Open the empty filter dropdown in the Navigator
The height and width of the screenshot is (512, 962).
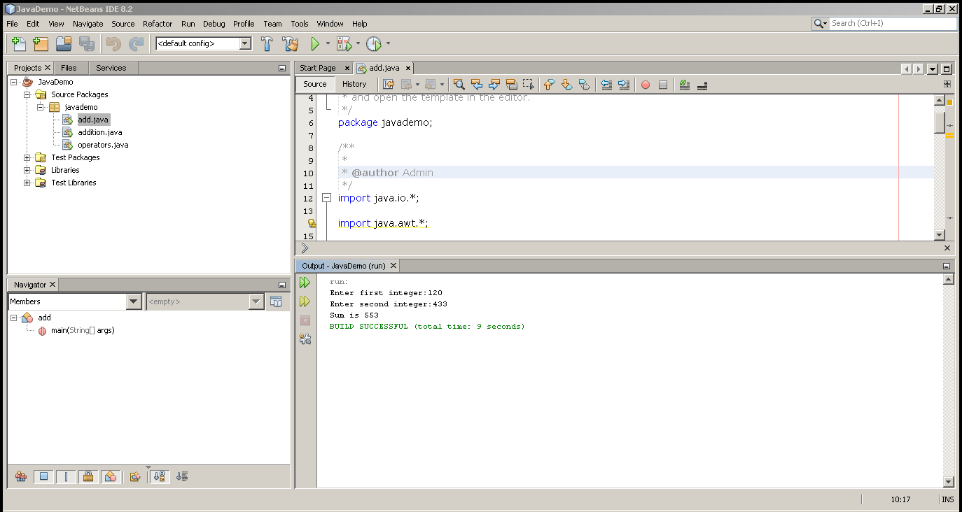point(257,301)
